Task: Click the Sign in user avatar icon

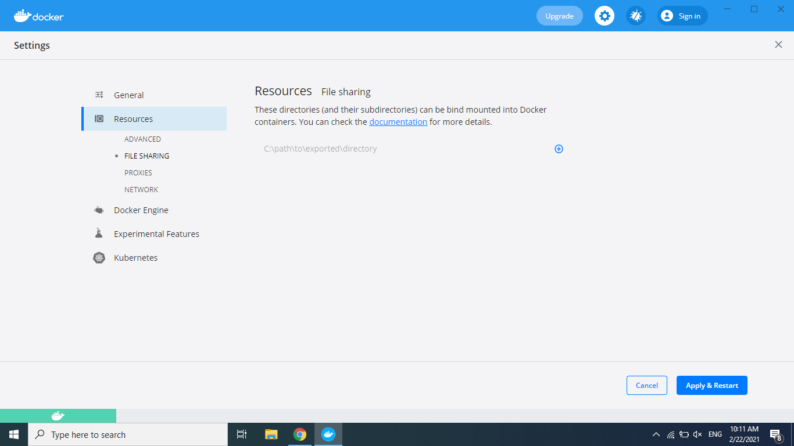Action: (667, 16)
